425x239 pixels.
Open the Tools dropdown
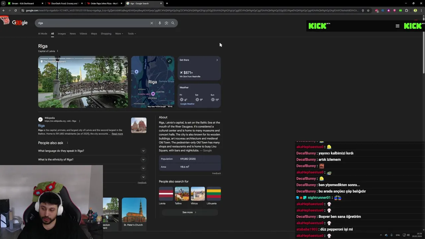132,34
